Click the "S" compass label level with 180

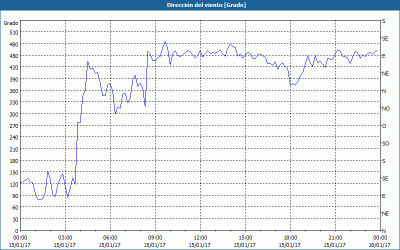coord(383,161)
